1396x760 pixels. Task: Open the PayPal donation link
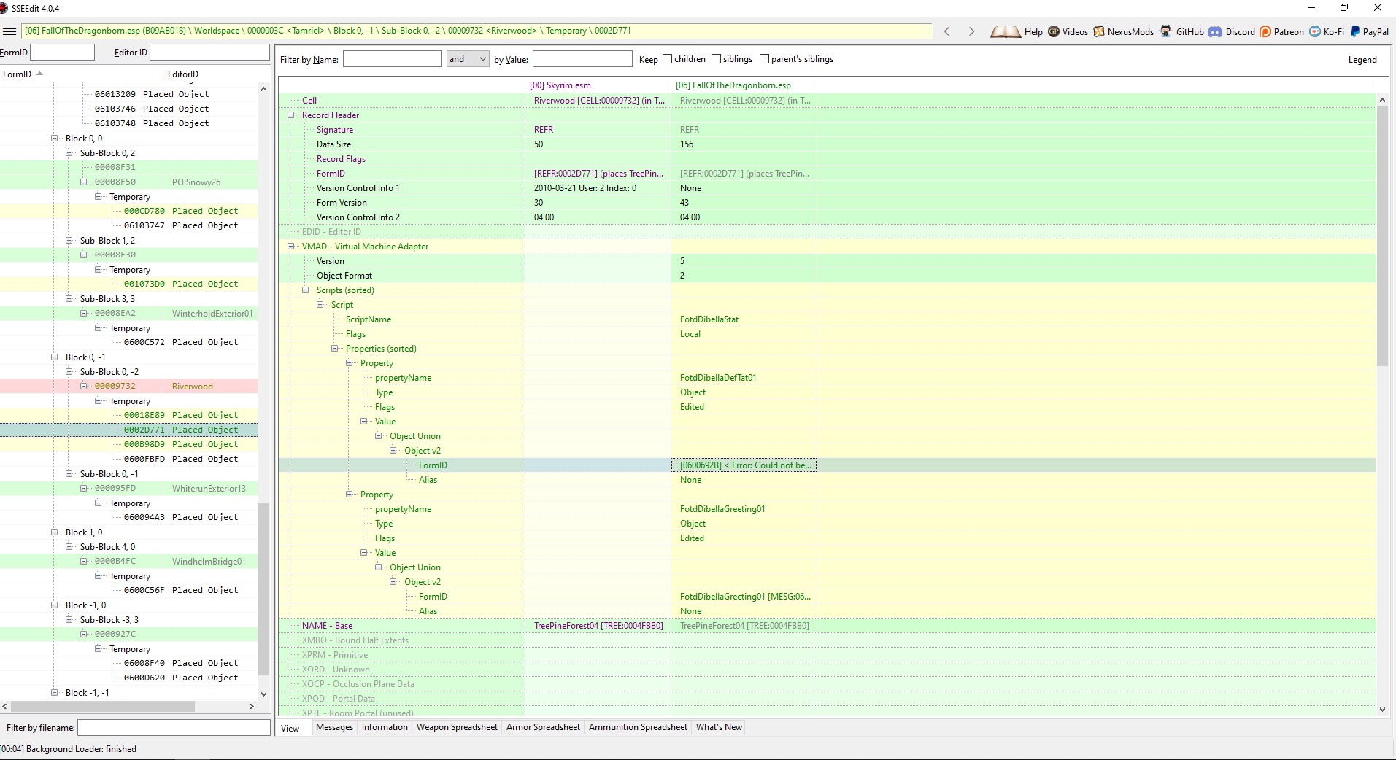click(1369, 31)
